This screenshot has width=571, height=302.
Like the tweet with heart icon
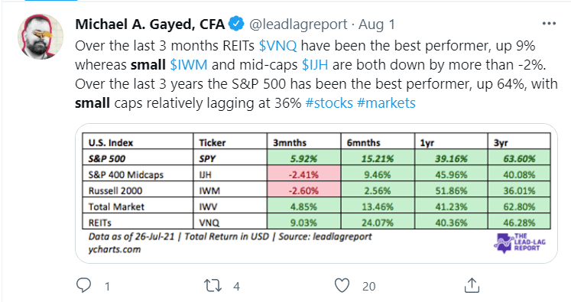(342, 286)
